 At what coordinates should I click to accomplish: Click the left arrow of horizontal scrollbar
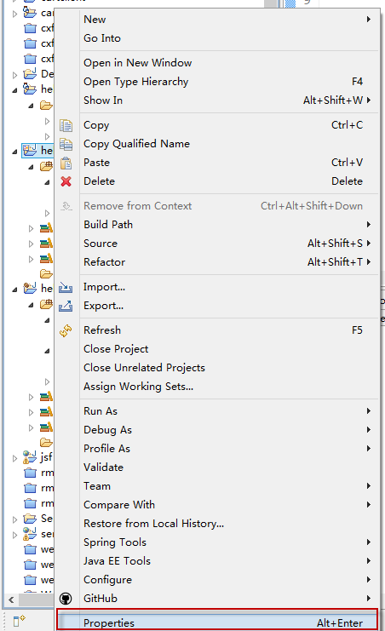click(11, 600)
